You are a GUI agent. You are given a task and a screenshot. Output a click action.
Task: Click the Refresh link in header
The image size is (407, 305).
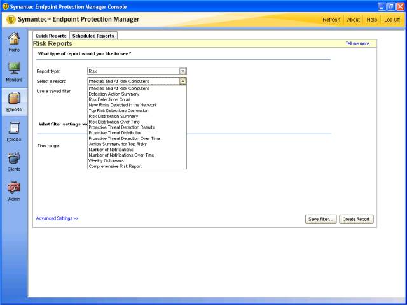331,20
